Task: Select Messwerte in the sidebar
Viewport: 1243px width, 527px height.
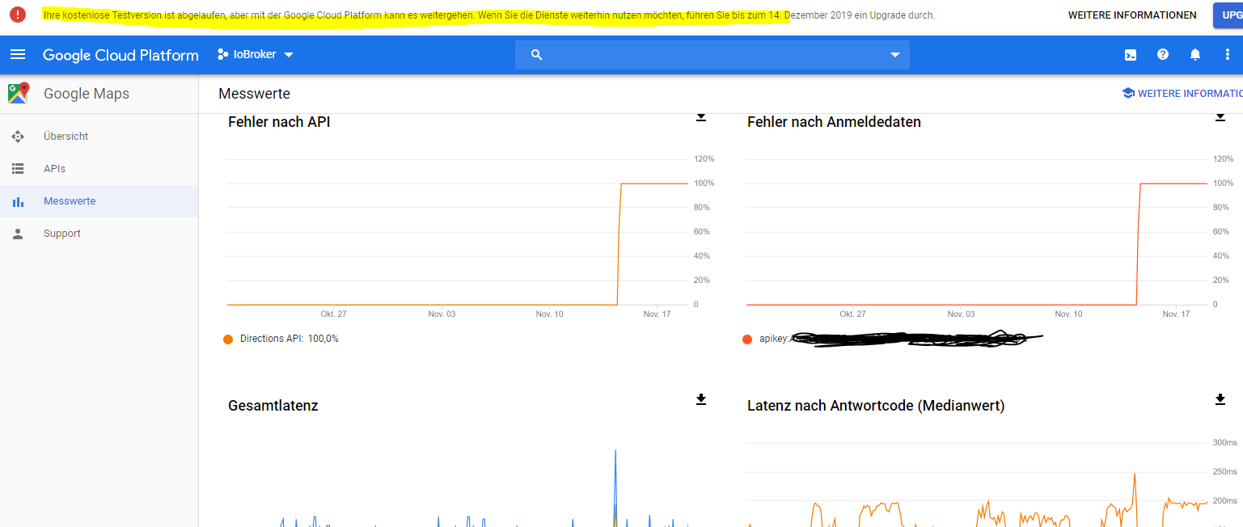Action: [99, 201]
